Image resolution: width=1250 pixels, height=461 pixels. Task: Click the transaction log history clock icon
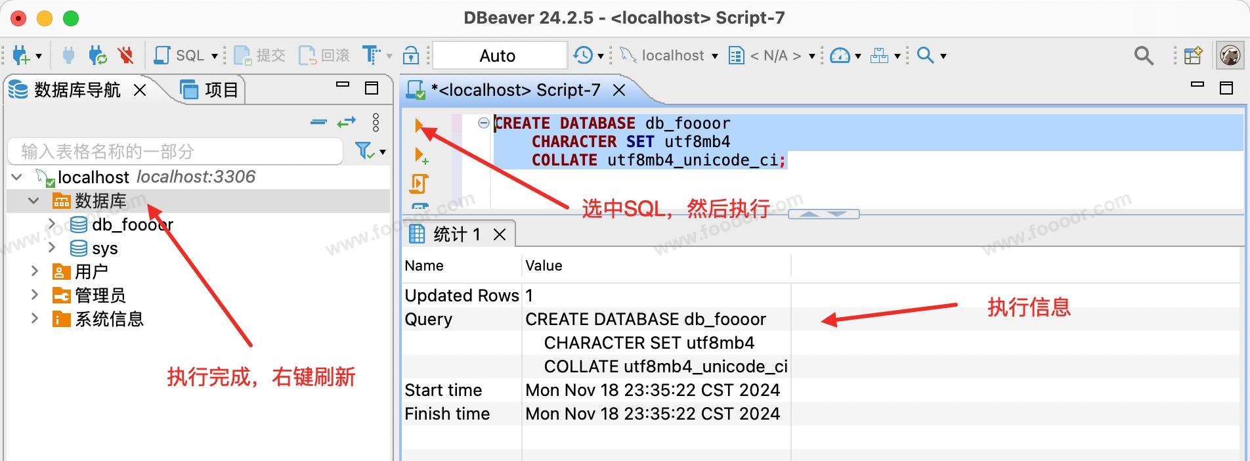click(582, 56)
